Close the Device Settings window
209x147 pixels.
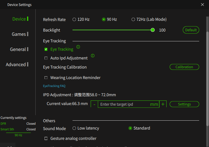pyautogui.click(x=202, y=5)
